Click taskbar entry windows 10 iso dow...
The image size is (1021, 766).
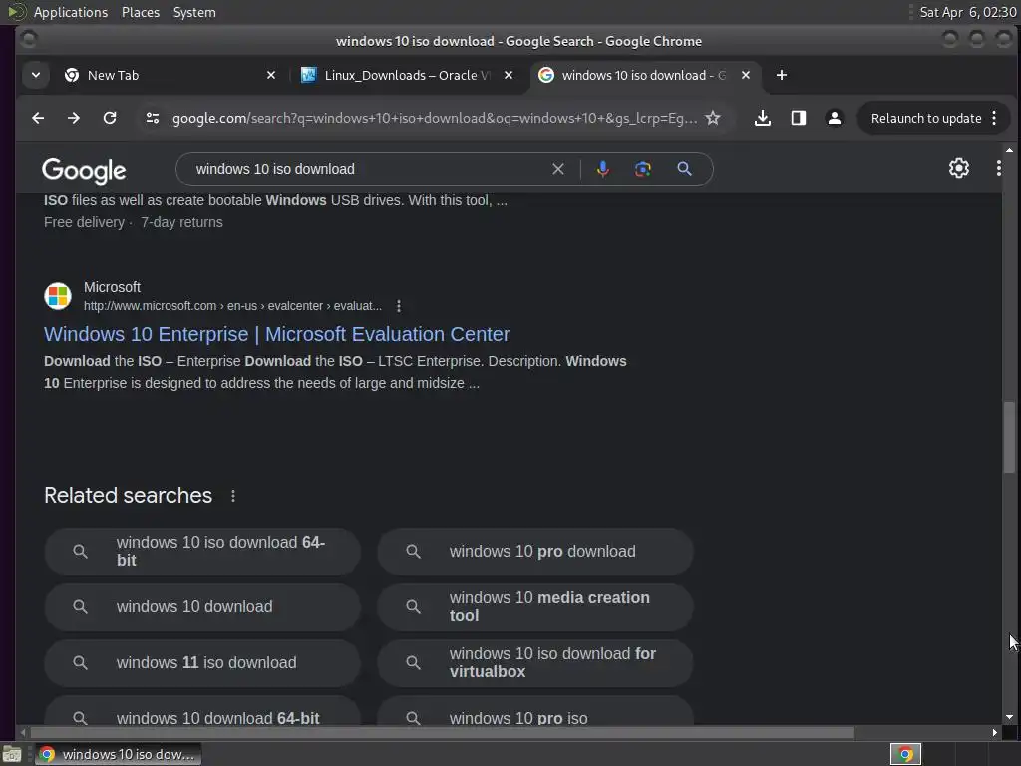pos(118,754)
